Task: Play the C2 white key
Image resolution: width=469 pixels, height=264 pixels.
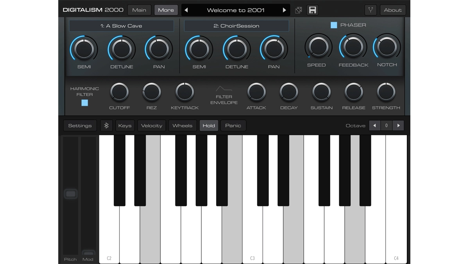Action: tap(109, 235)
